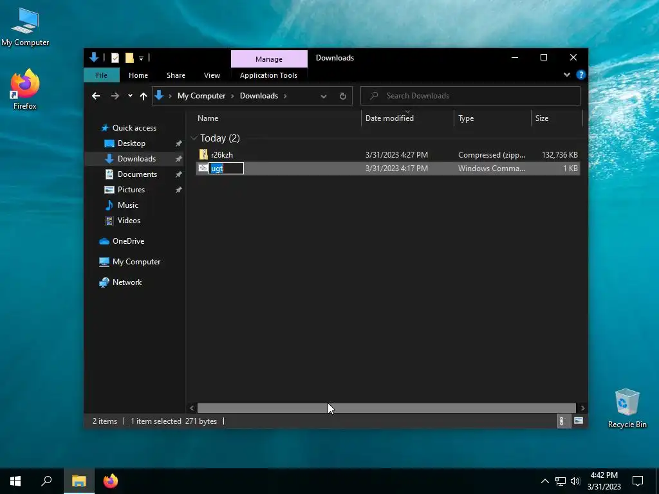The width and height of the screenshot is (659, 494).
Task: Open the File ribbon tab
Action: 102,75
